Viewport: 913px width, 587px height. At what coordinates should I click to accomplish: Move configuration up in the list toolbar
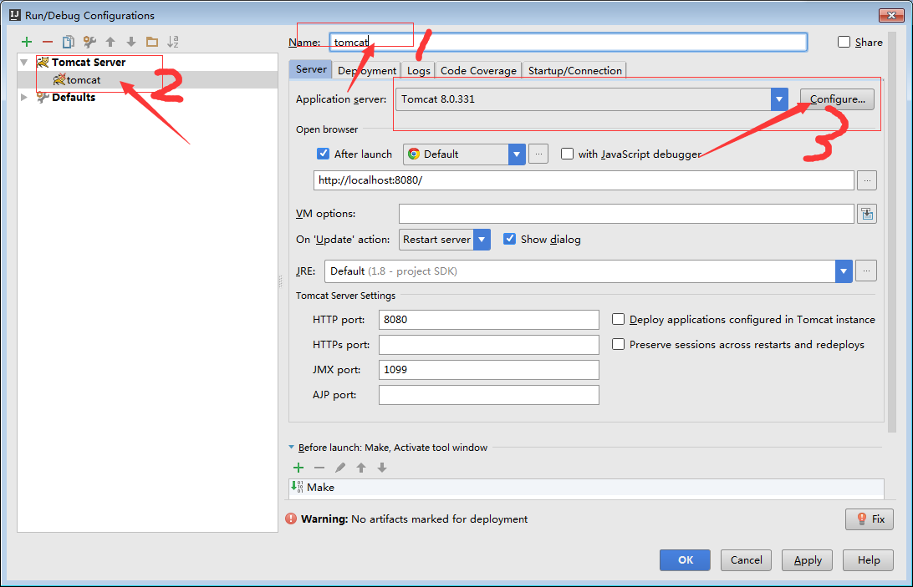pyautogui.click(x=110, y=42)
